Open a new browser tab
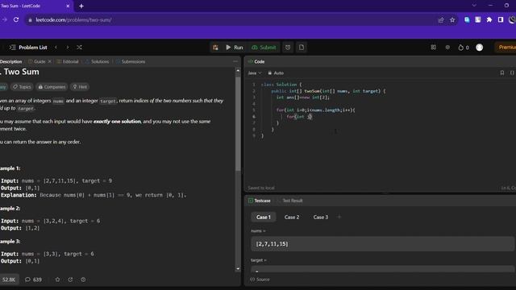The image size is (516, 290). pos(81,6)
